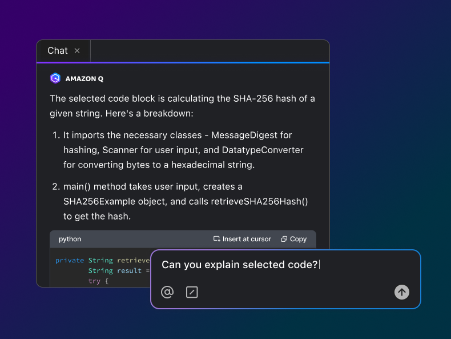
Task: Click Insert at cursor button
Action: 242,239
